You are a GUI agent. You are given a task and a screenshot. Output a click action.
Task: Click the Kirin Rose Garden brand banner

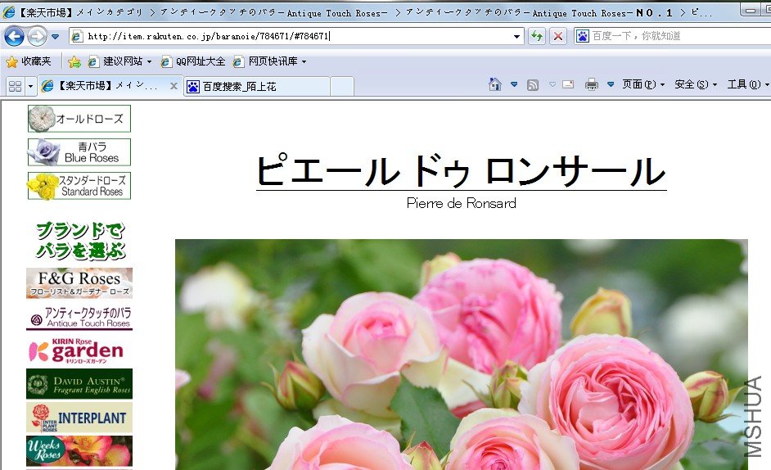pyautogui.click(x=79, y=350)
